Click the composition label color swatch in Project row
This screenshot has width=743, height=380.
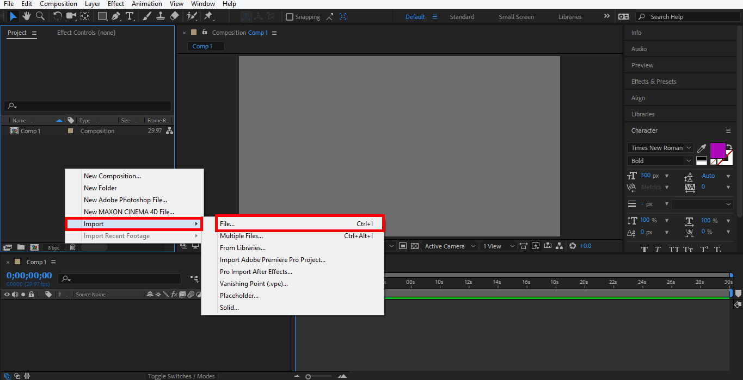pyautogui.click(x=70, y=131)
